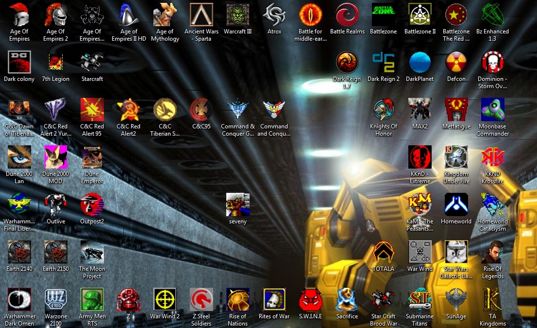537x328 pixels.
Task: Select Homeworld Cataclysm icon
Action: (x=492, y=204)
